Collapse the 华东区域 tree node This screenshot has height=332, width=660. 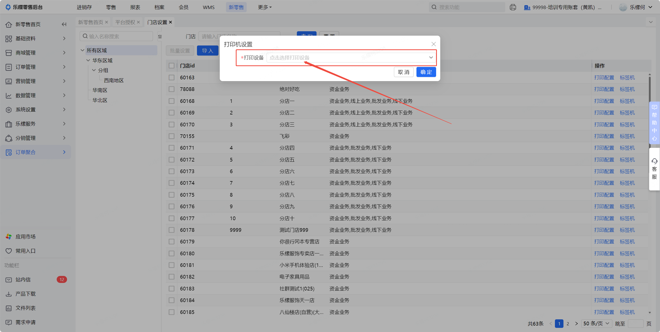[x=88, y=60]
